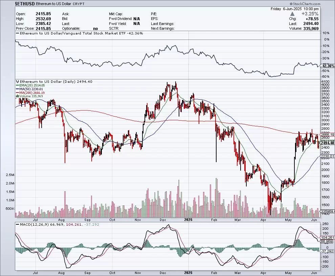Image resolution: width=335 pixels, height=276 pixels.
Task: Click the Low value 2385.42
Action: tap(43, 24)
